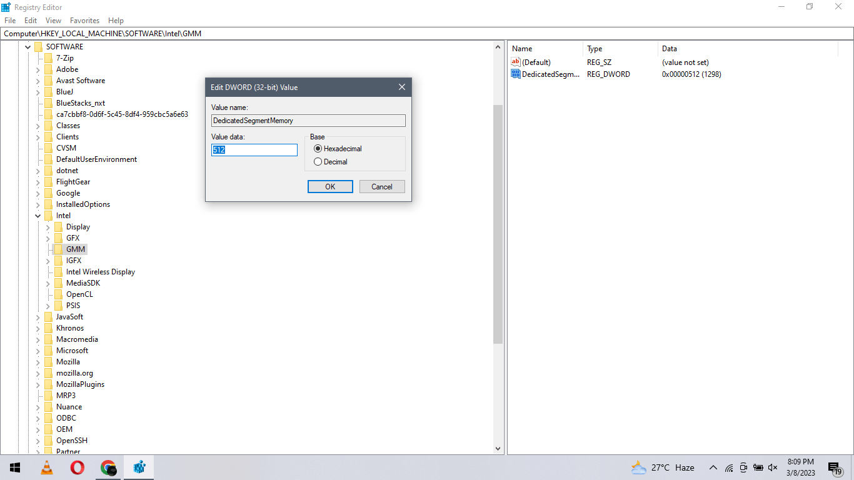The image size is (854, 480).
Task: Select the 7-Zip folder icon
Action: point(48,58)
